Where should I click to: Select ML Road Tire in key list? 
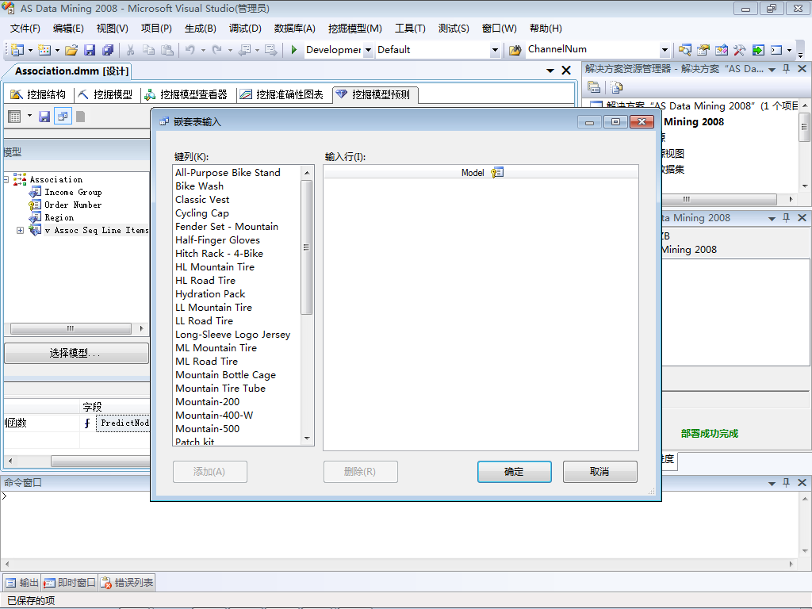(207, 361)
